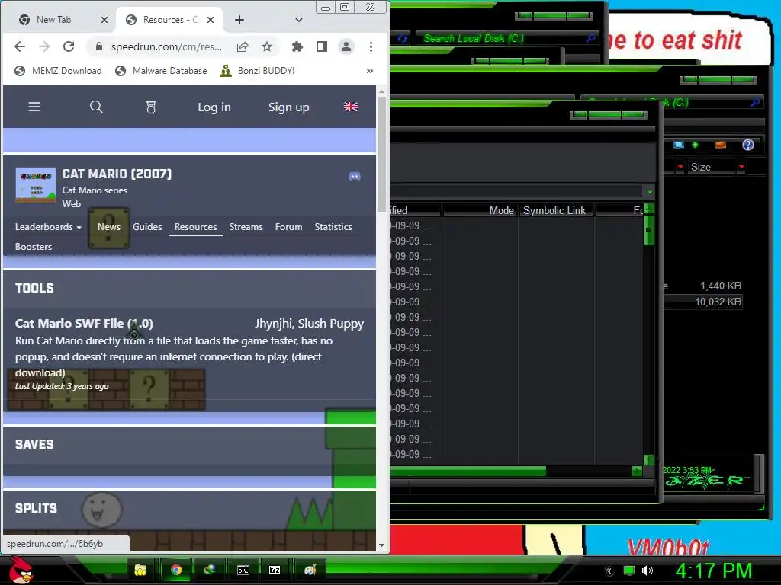Image resolution: width=781 pixels, height=585 pixels.
Task: Open site search on speedrun.com
Action: 96,107
